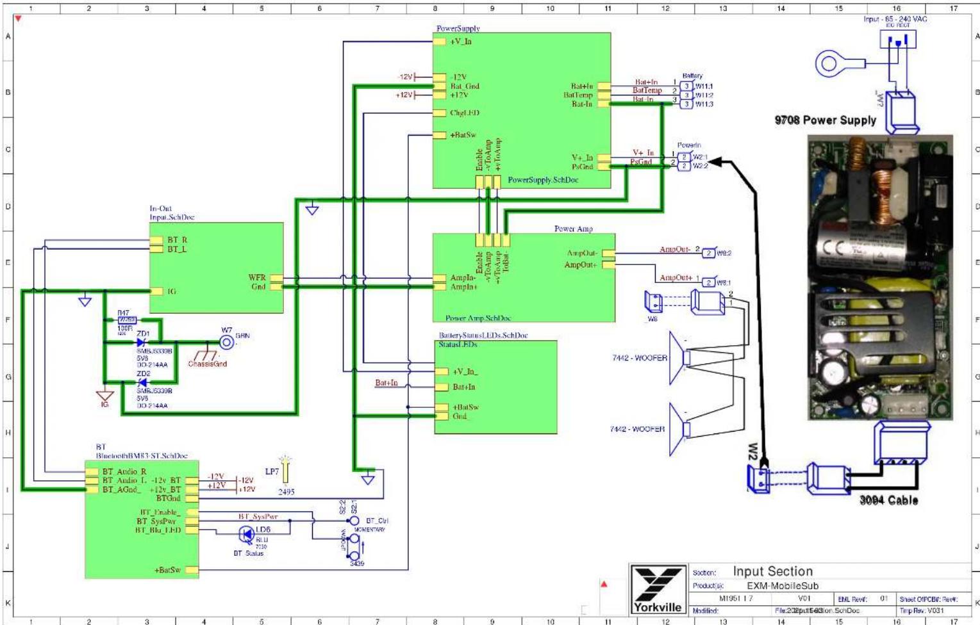Click the 'EXM-MobileSub' product text
980x625 pixels.
point(783,585)
